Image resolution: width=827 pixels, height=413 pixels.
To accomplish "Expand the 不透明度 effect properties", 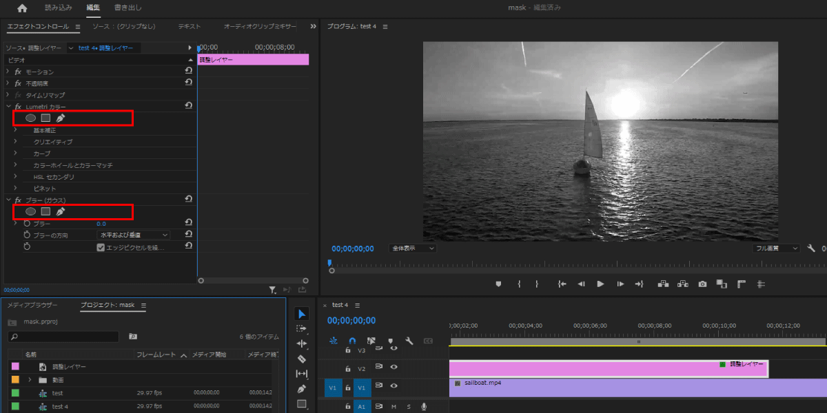I will coord(8,83).
